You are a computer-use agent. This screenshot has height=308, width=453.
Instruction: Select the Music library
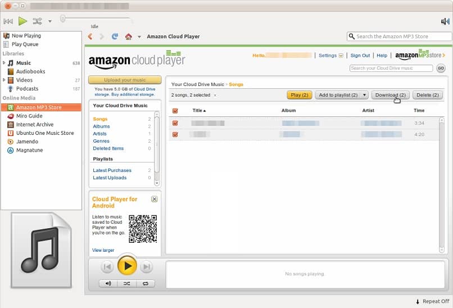click(24, 63)
